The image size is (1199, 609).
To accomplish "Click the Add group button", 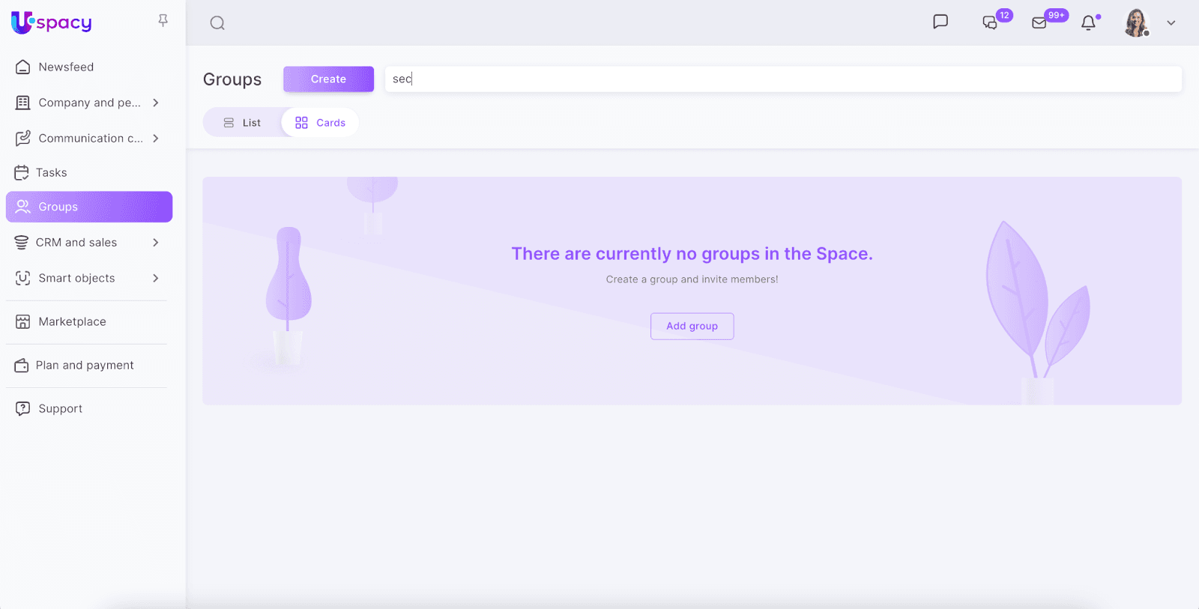I will pyautogui.click(x=692, y=327).
